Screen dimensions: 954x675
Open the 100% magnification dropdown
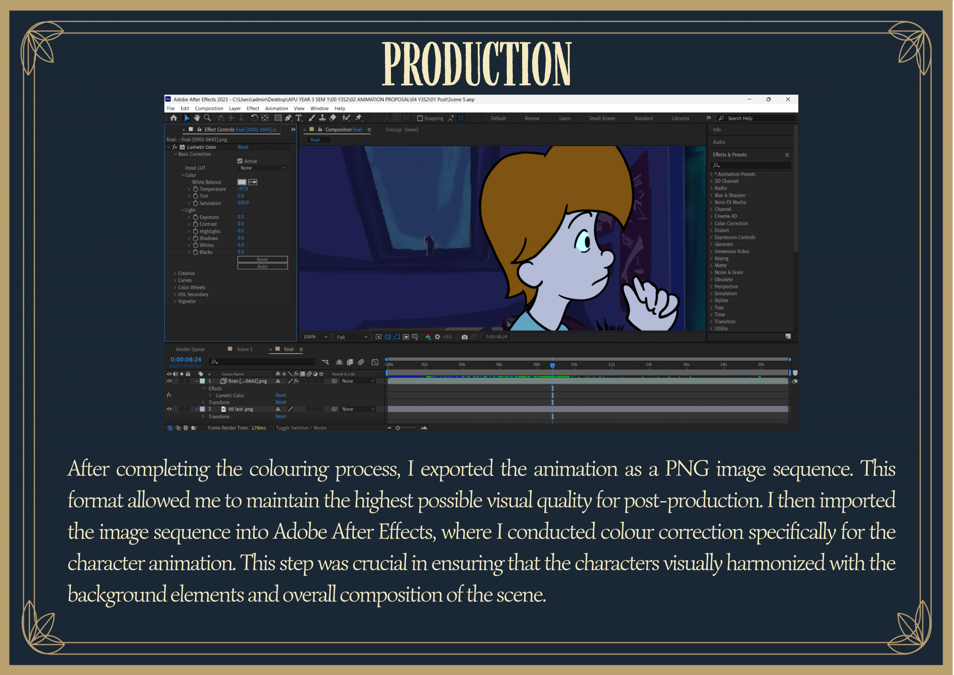pyautogui.click(x=315, y=337)
